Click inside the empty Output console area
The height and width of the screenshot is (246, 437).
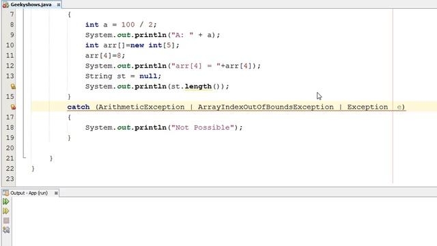pyautogui.click(x=225, y=221)
